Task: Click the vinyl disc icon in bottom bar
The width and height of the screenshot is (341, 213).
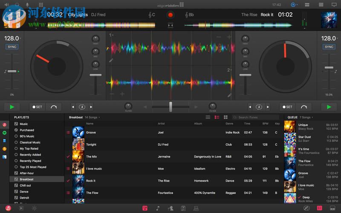Action: tap(306, 208)
